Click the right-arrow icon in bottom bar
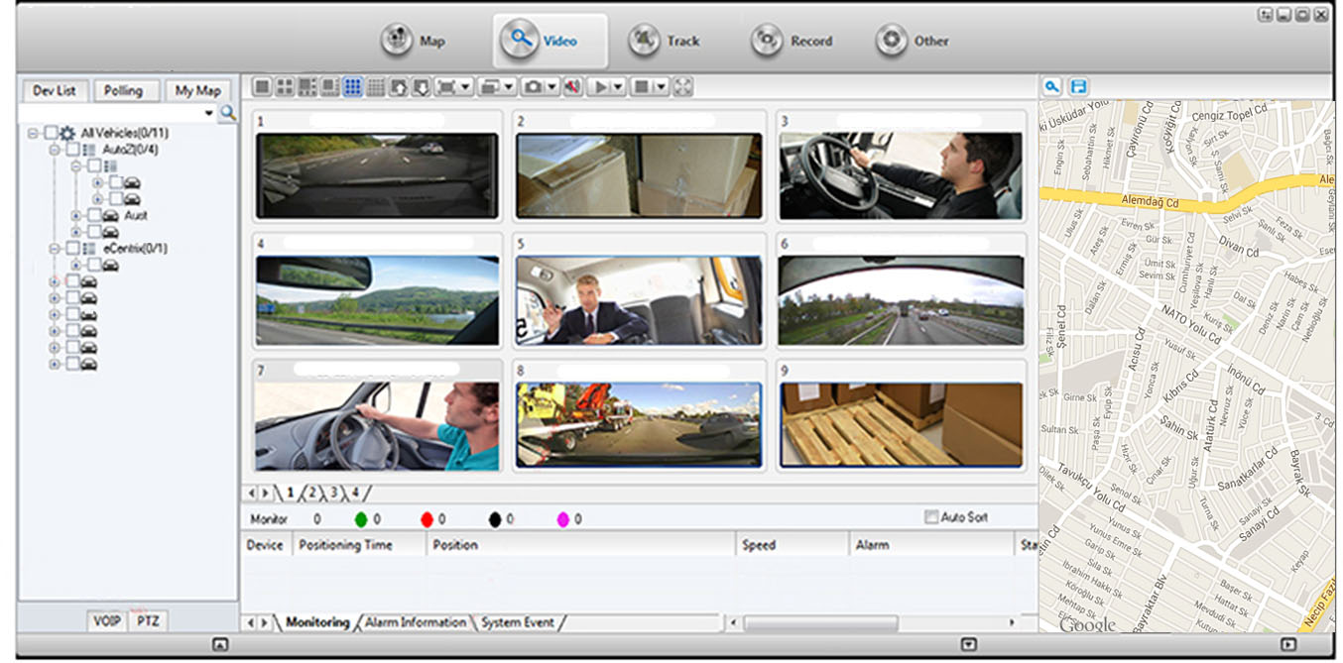1343x663 pixels. 1288,644
